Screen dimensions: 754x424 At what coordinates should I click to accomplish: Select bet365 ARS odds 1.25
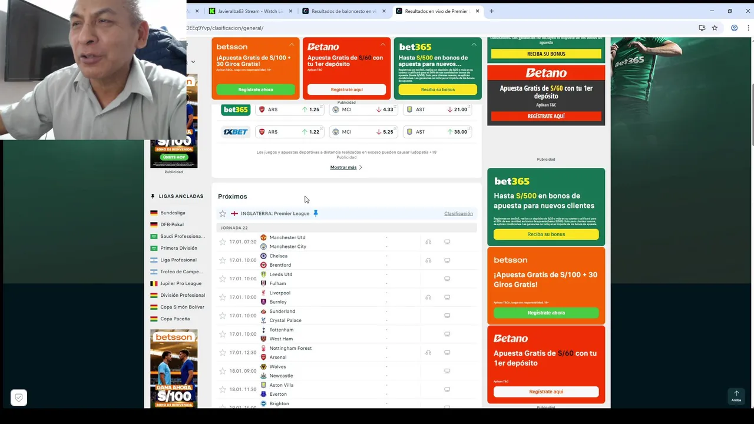point(290,110)
